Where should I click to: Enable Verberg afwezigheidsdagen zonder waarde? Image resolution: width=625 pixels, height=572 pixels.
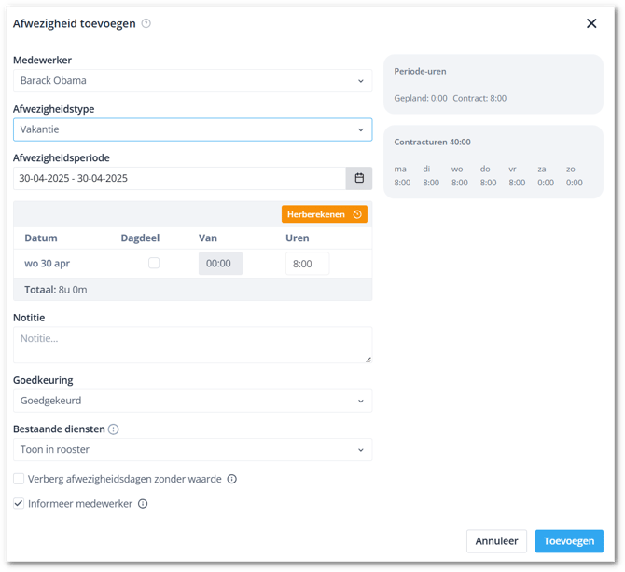19,479
